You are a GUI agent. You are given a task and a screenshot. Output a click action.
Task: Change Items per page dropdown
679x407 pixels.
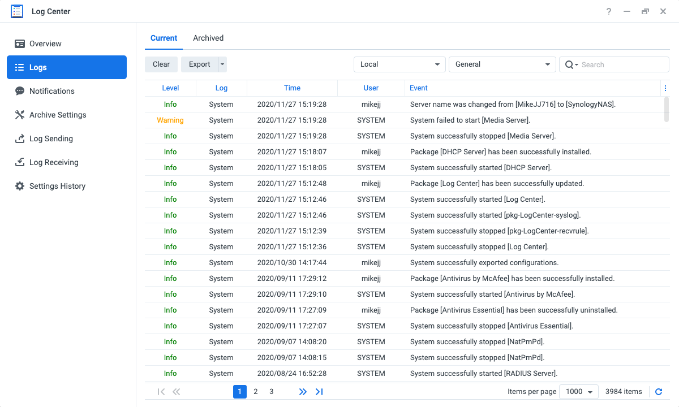click(578, 392)
